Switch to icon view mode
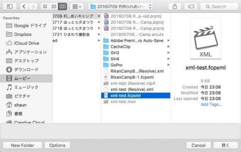Screen dimensions: 241x152 tap(45, 6)
